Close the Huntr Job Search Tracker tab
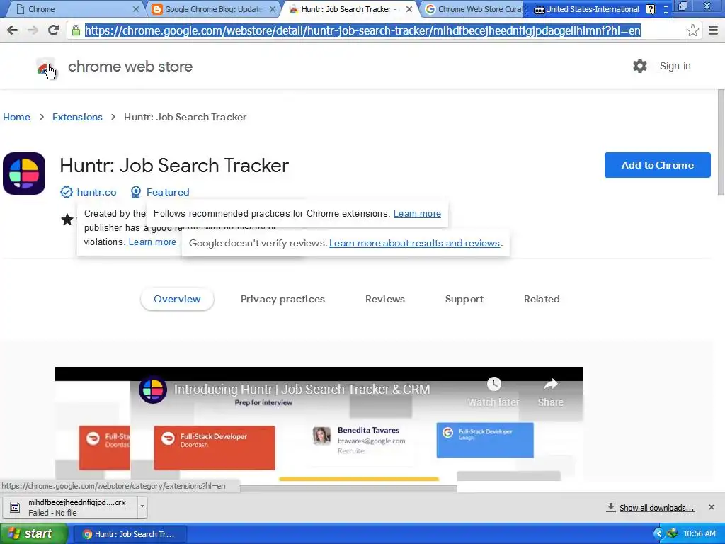725x544 pixels. tap(409, 9)
